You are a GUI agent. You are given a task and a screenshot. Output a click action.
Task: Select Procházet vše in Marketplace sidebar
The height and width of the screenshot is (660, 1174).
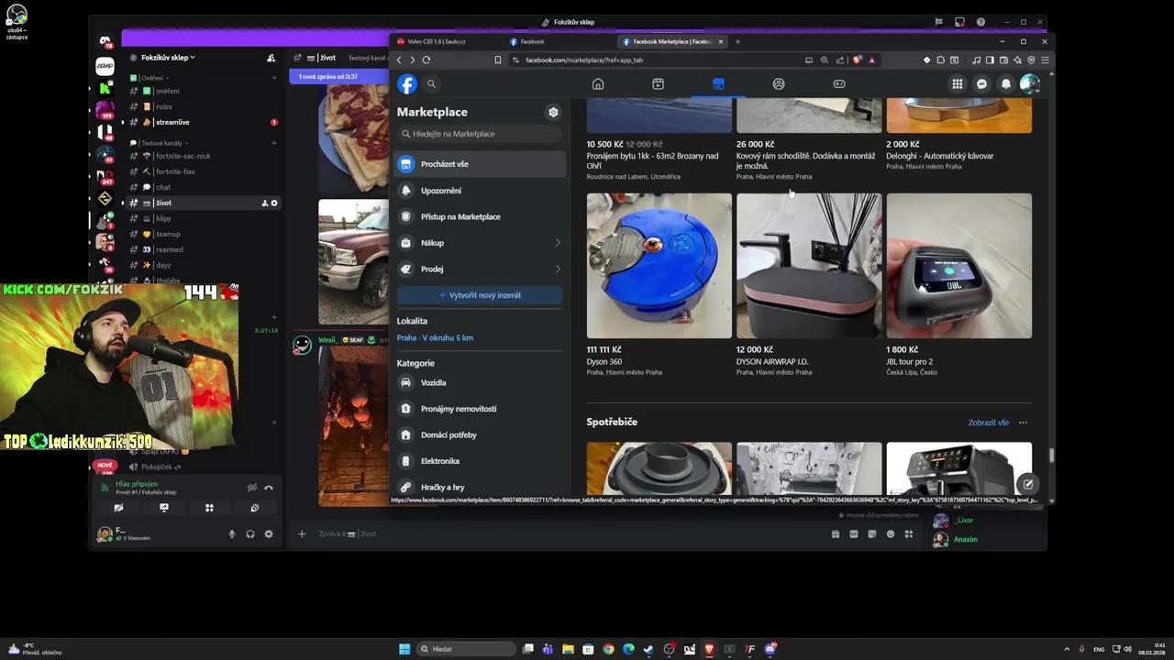pos(481,164)
